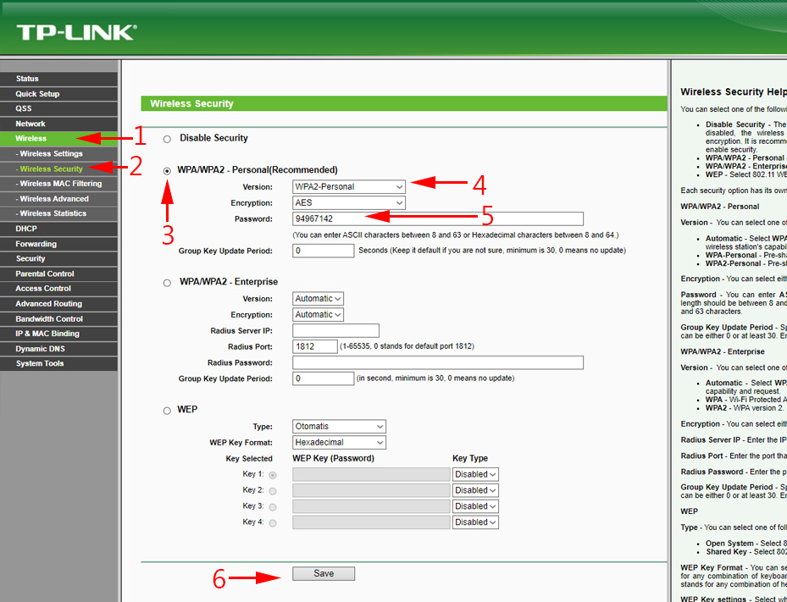Image resolution: width=787 pixels, height=602 pixels.
Task: Open the WEP Key Format Hexadecimal dropdown
Action: pyautogui.click(x=339, y=443)
